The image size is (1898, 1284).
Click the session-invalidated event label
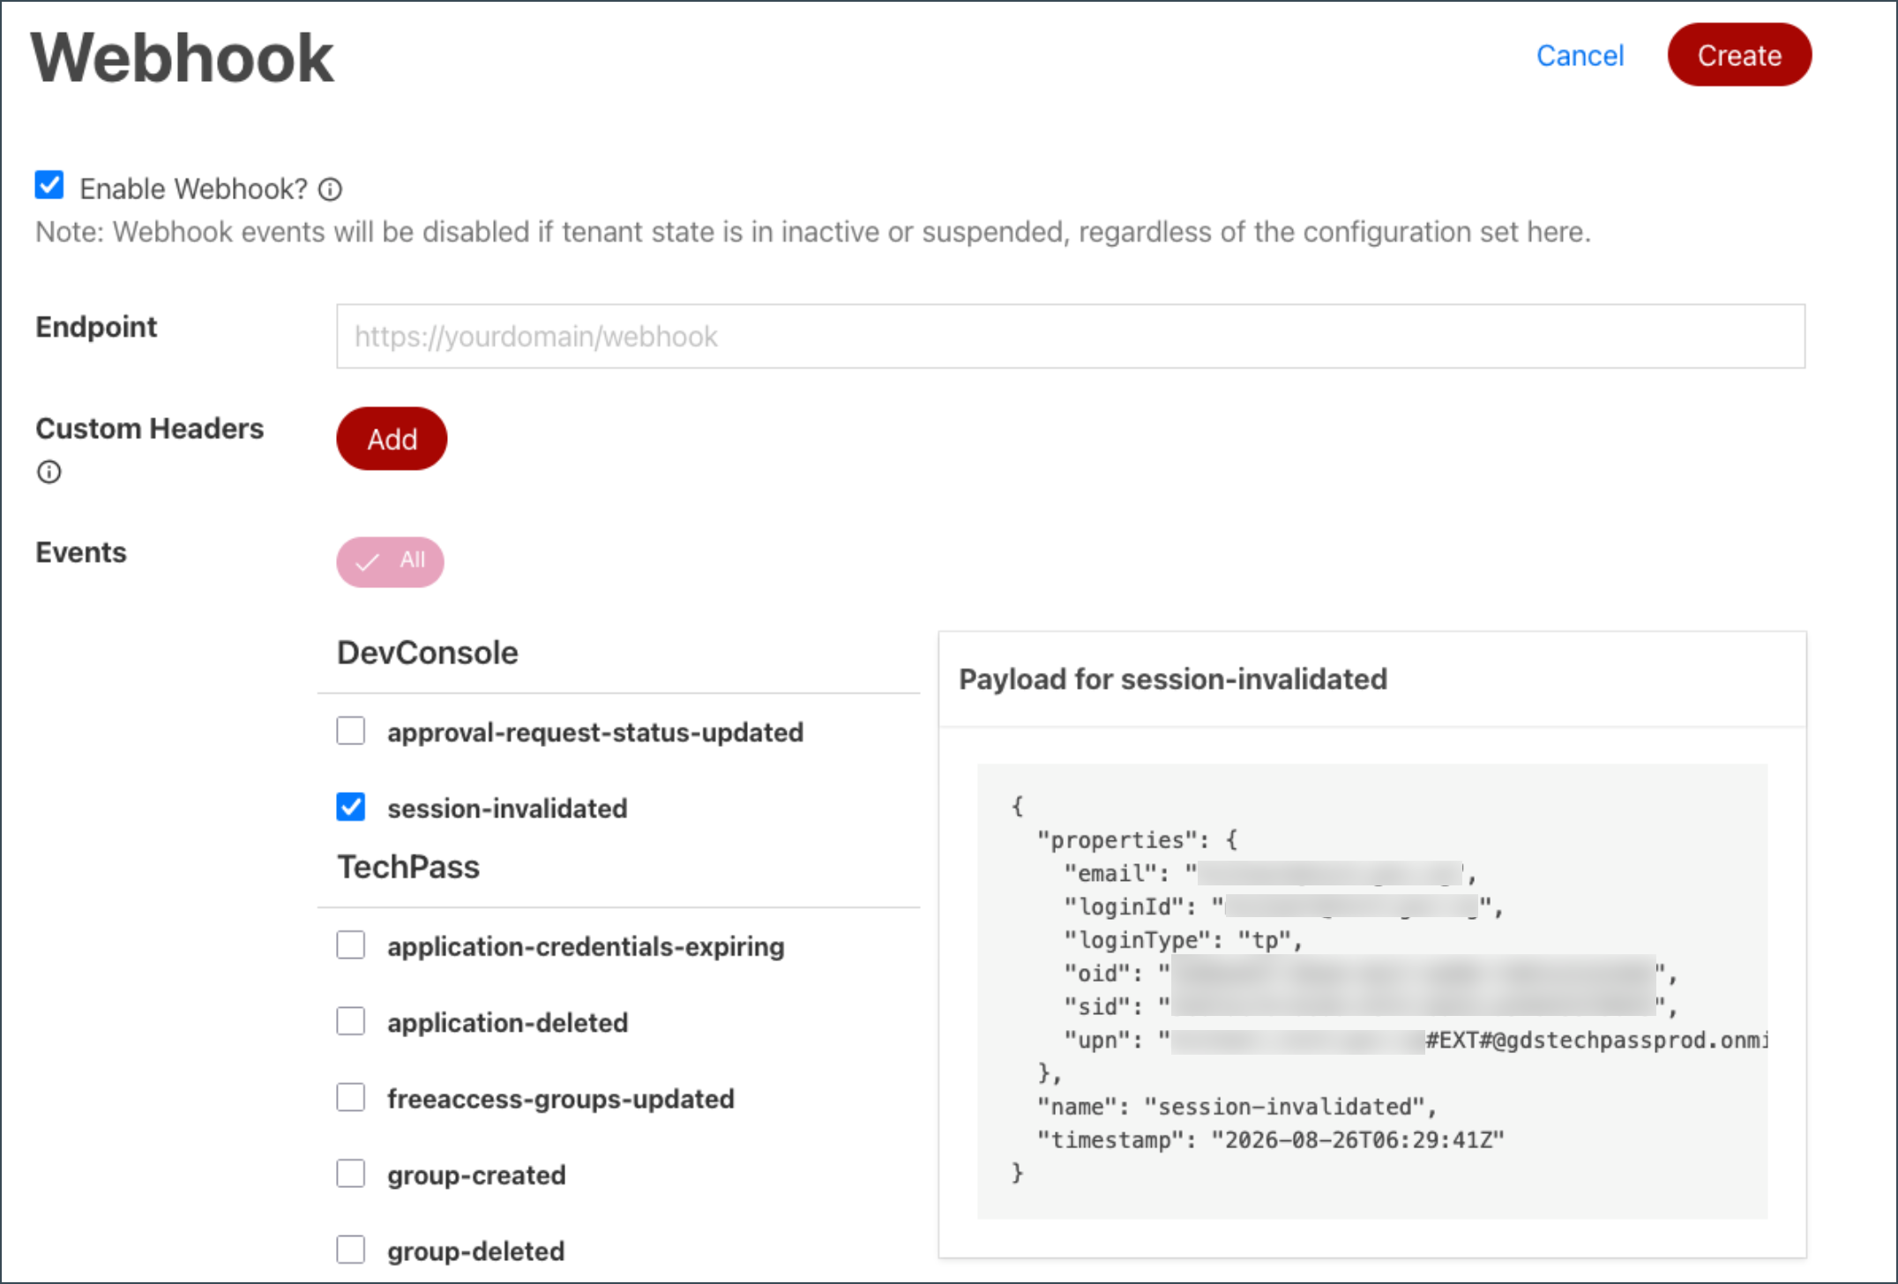507,808
